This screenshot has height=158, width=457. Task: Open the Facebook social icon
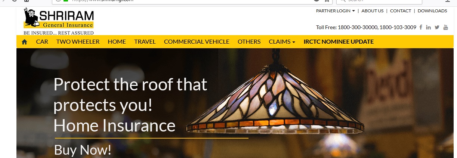pos(421,27)
